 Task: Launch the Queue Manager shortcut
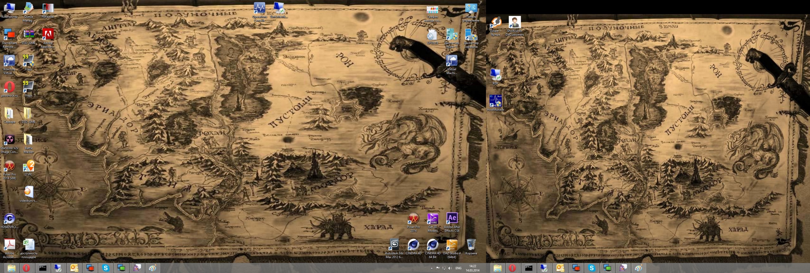[x=28, y=12]
